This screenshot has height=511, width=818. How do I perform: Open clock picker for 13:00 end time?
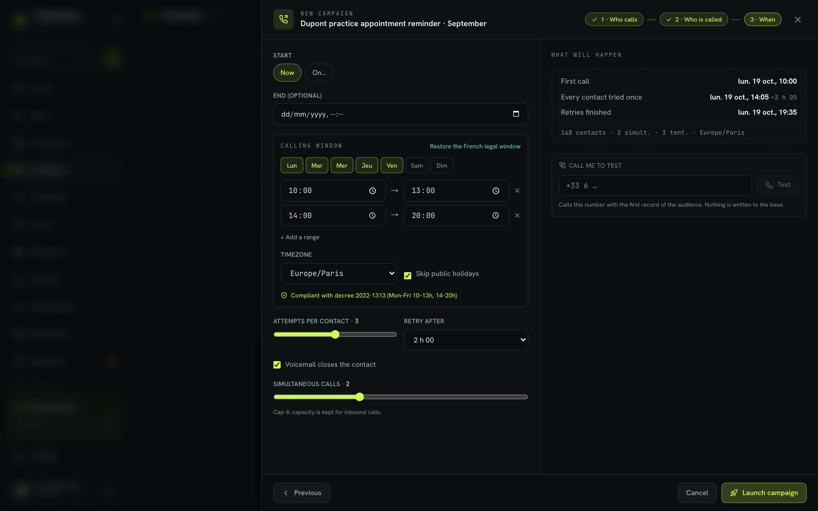point(496,191)
